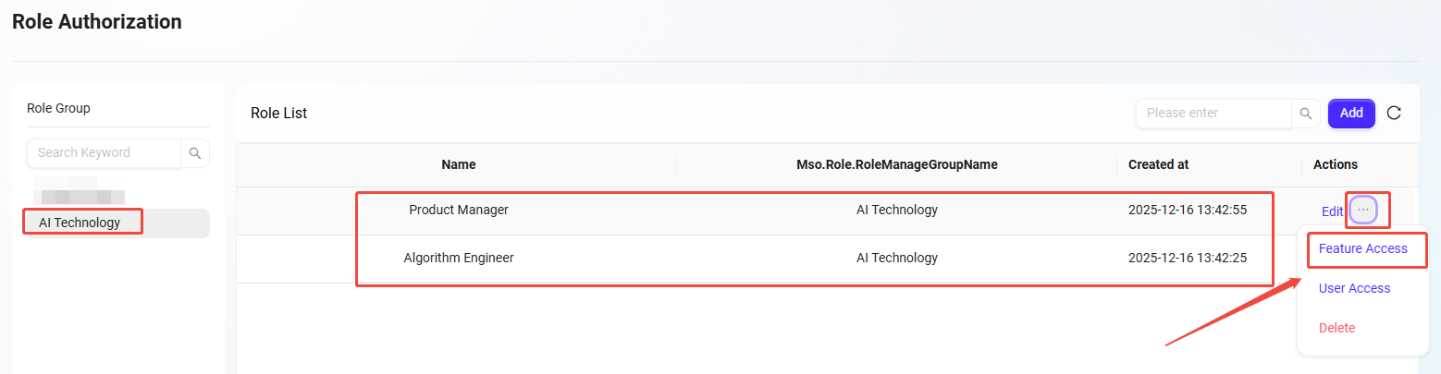Click the Role Group search magnifier icon
Image resolution: width=1441 pixels, height=374 pixels.
[x=195, y=153]
